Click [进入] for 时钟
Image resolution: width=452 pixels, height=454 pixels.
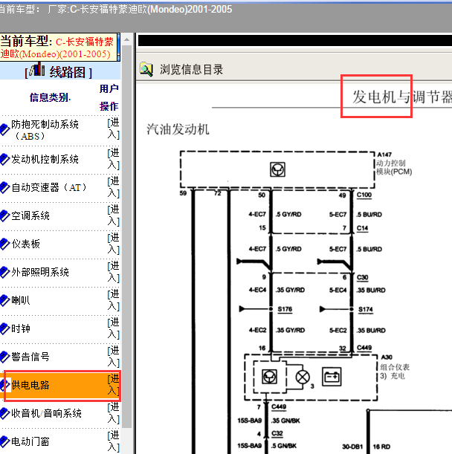[113, 328]
